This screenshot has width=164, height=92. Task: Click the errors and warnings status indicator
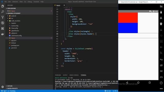[4, 91]
